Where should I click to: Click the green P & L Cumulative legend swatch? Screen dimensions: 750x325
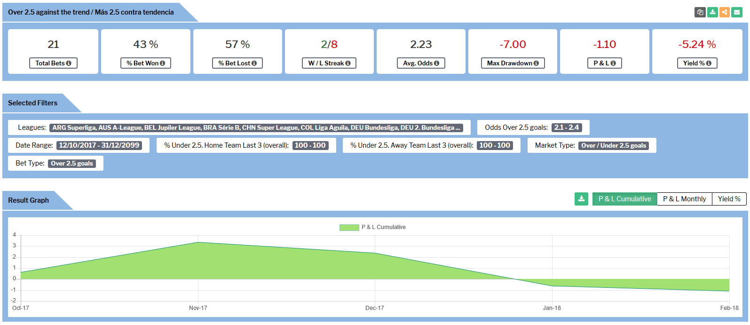349,227
